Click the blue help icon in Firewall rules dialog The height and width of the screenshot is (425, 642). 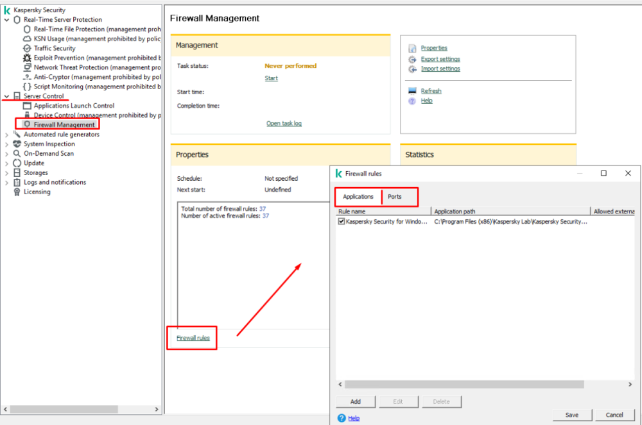click(342, 418)
